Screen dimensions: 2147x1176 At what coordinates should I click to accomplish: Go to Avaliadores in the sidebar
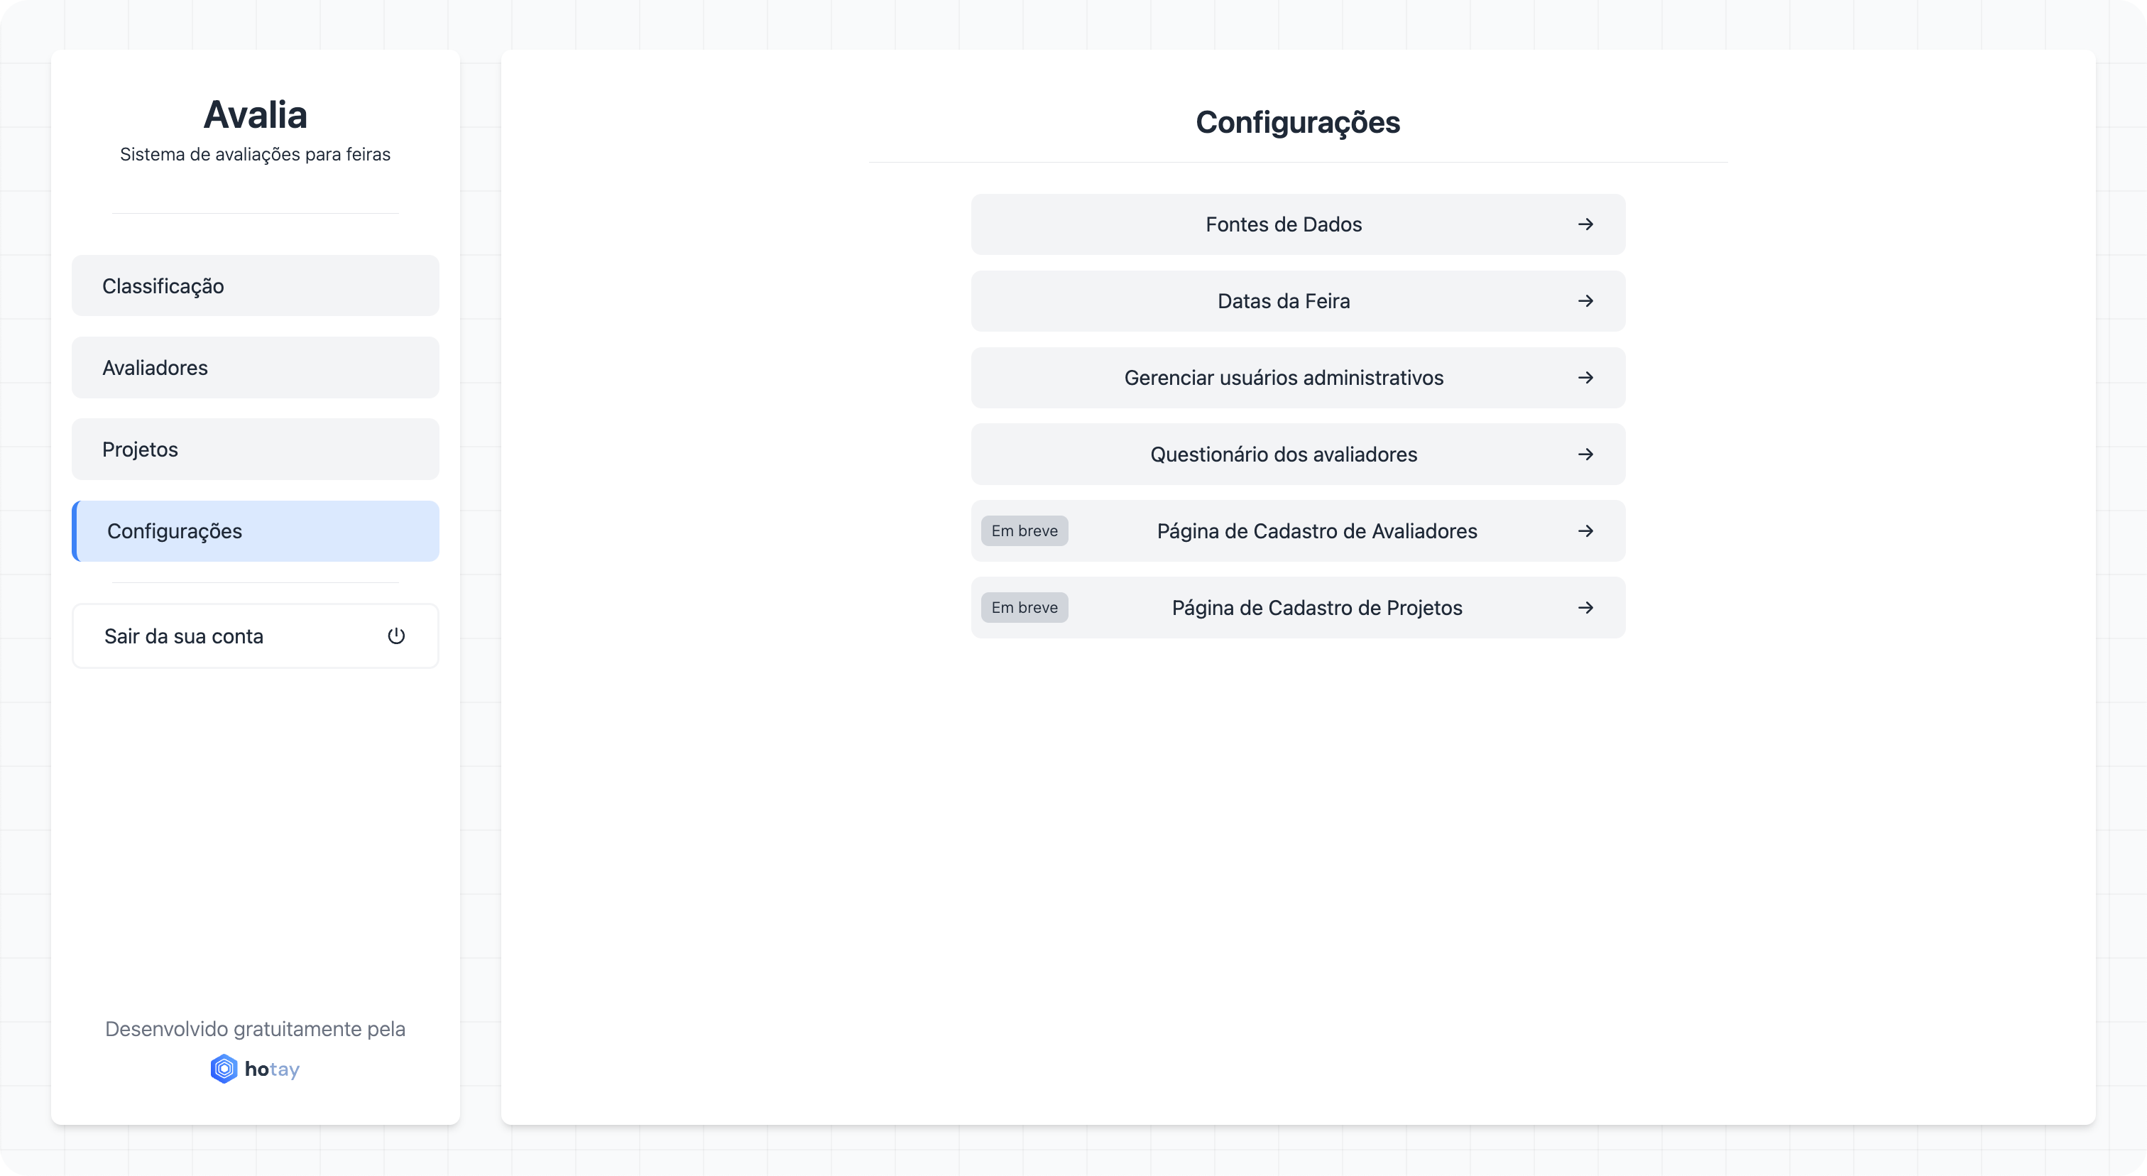click(x=255, y=368)
